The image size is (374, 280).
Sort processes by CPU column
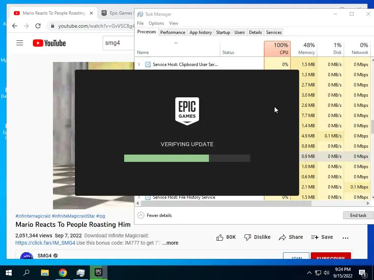pos(277,49)
